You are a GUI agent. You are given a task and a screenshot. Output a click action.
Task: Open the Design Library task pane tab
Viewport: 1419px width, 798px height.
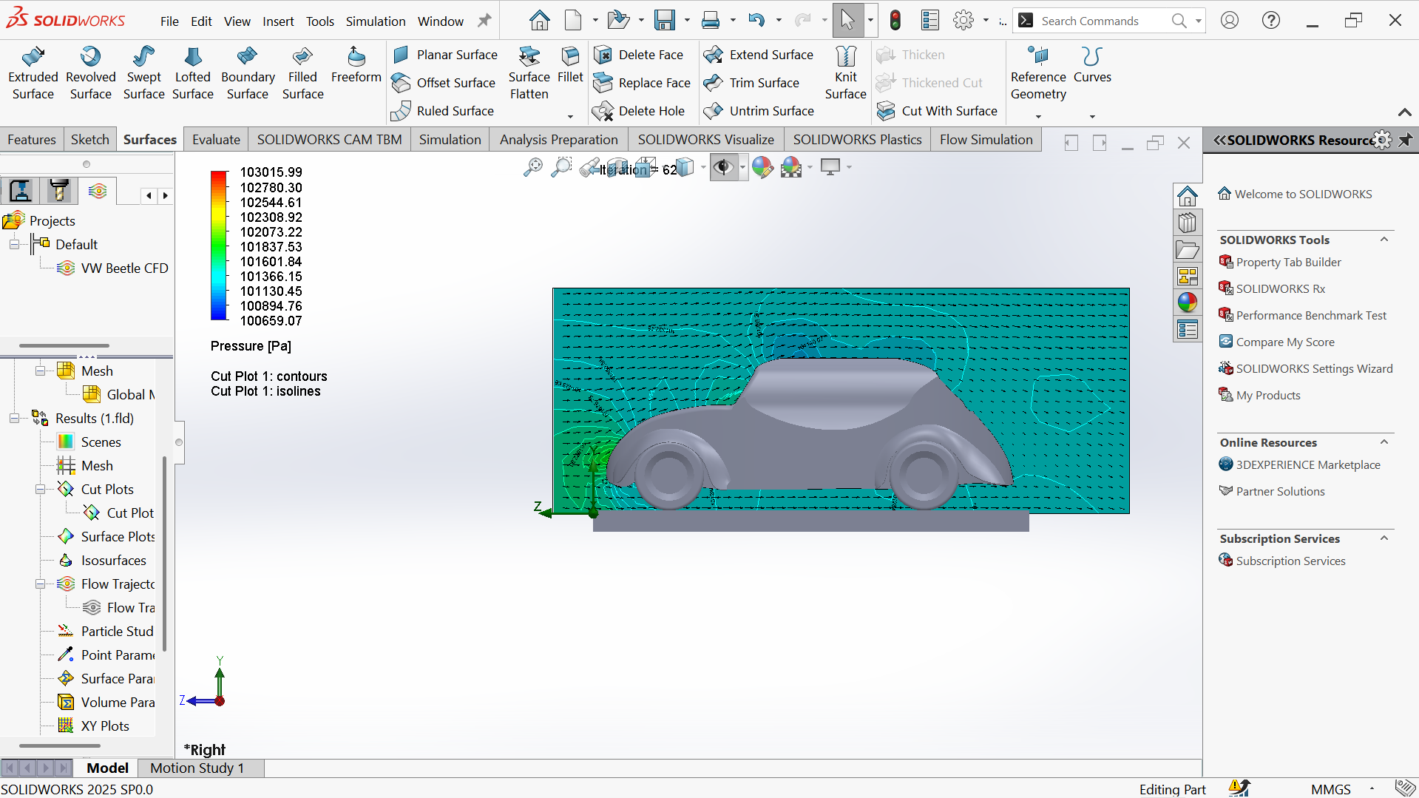(1188, 223)
